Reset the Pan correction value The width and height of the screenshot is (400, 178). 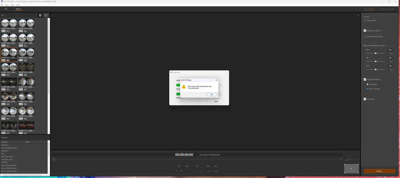(x=390, y=50)
